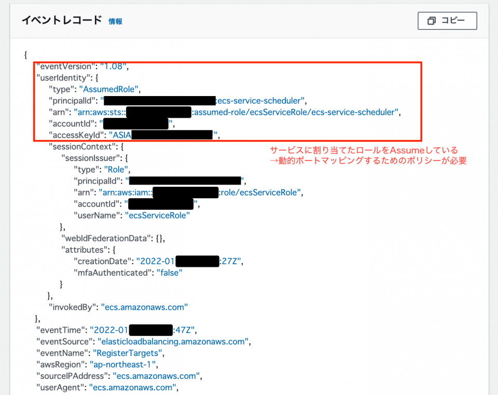Screen dimensions: 498x395
Task: Click the "ecsServiceRole" userName value
Action: [158, 215]
